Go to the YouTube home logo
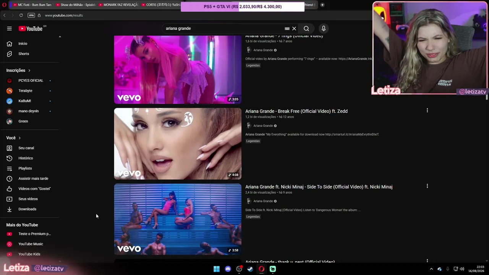 [31, 29]
